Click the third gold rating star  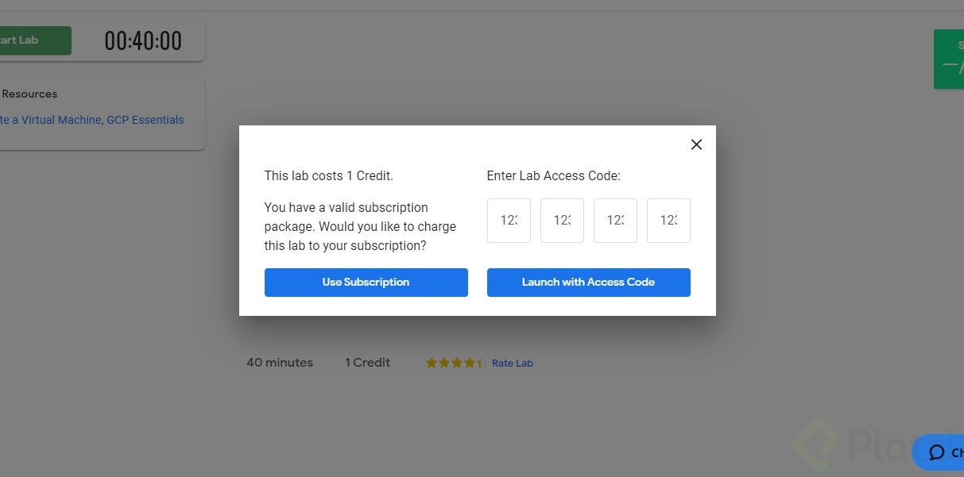pyautogui.click(x=457, y=363)
